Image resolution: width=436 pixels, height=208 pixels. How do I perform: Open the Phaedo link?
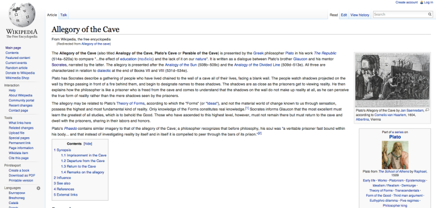click(x=70, y=129)
